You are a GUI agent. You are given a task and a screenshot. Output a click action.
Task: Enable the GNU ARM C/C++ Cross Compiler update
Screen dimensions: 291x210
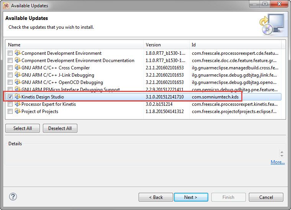10,68
